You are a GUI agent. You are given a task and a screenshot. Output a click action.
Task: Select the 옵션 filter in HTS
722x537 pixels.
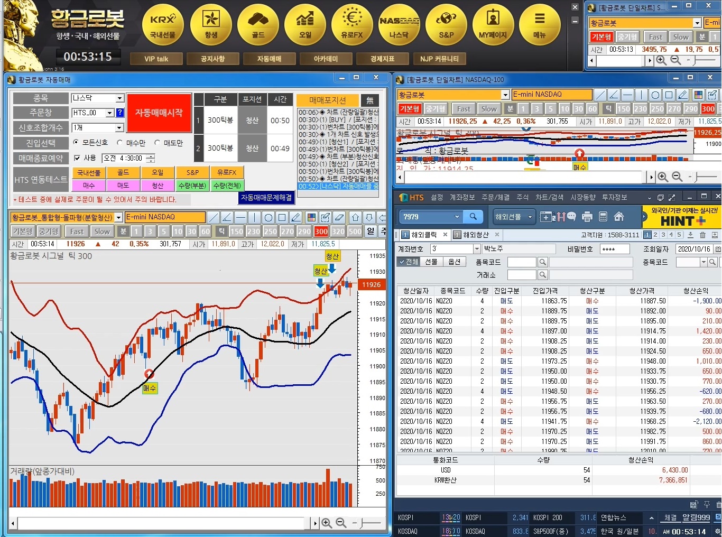coord(454,262)
